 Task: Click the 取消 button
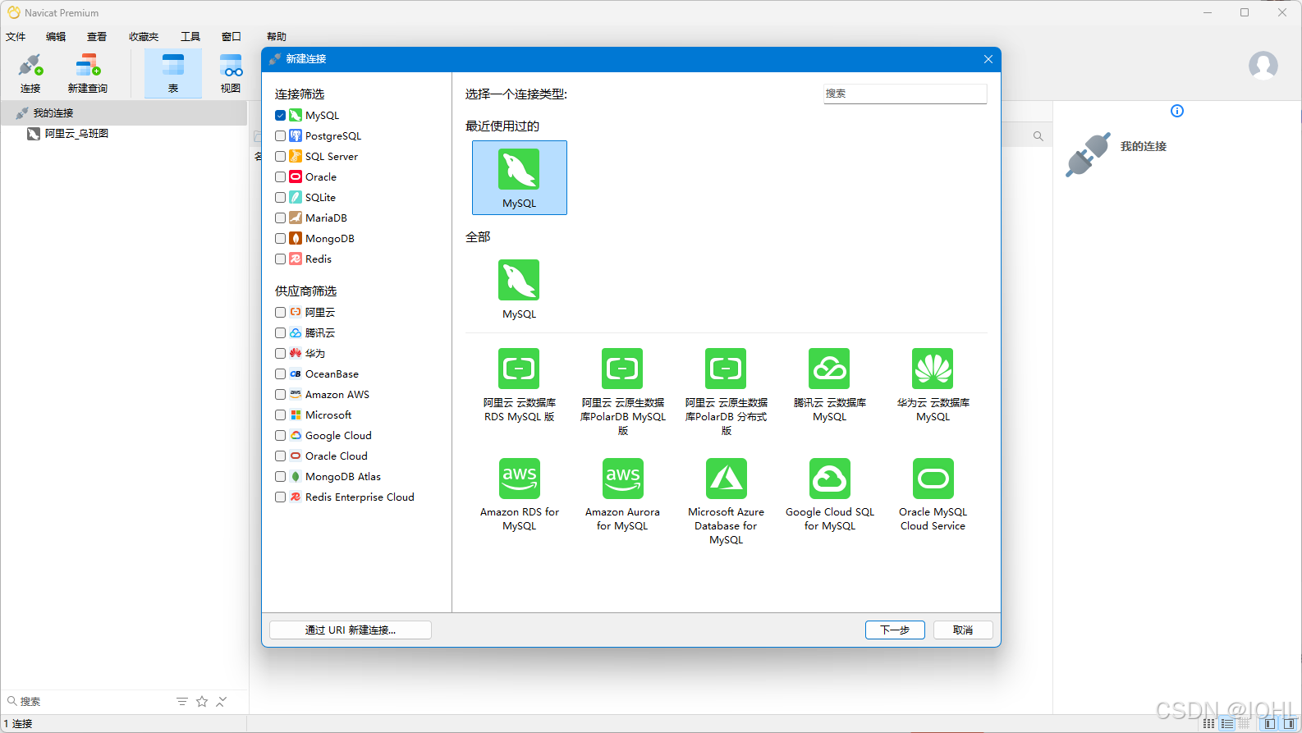click(x=963, y=630)
